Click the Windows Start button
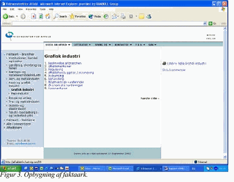Viewport: 234px width, 182px height. [x=11, y=168]
